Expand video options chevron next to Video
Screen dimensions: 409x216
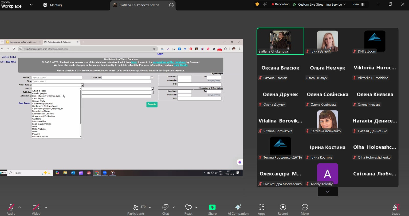(x=46, y=207)
